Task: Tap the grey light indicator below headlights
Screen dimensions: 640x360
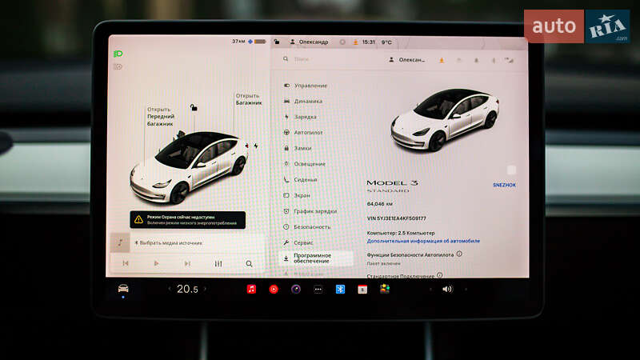Action: point(118,66)
